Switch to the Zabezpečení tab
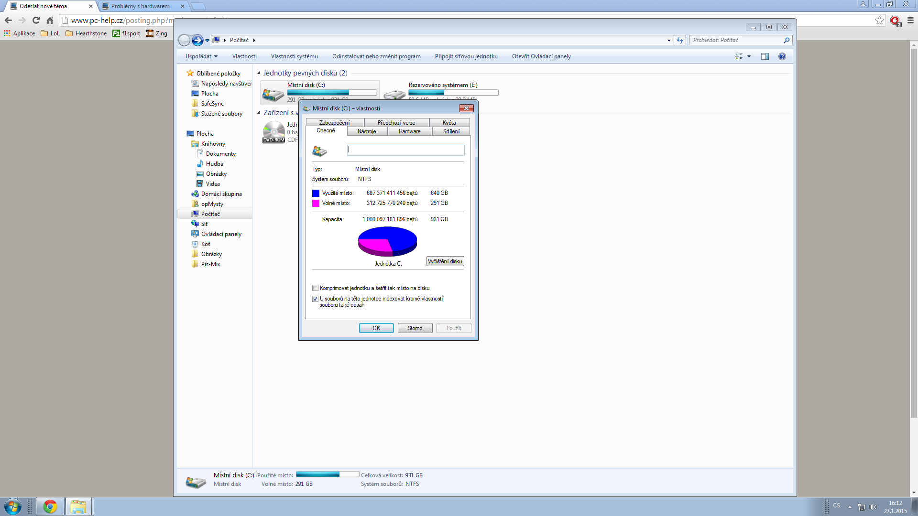 334,123
